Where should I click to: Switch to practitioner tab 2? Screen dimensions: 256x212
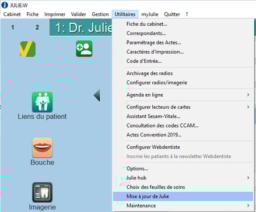point(37,27)
